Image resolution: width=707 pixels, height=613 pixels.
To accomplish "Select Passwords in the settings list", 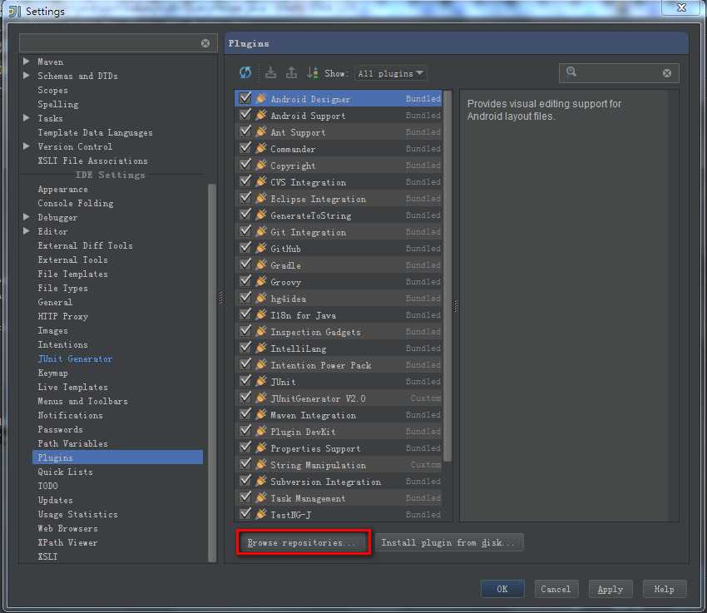I will coord(60,429).
